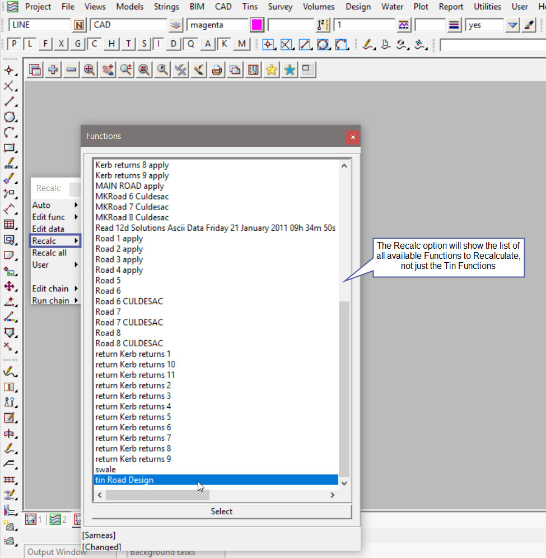This screenshot has width=546, height=558.
Task: Click the plus zoom-in icon on view toolbar
Action: (53, 69)
